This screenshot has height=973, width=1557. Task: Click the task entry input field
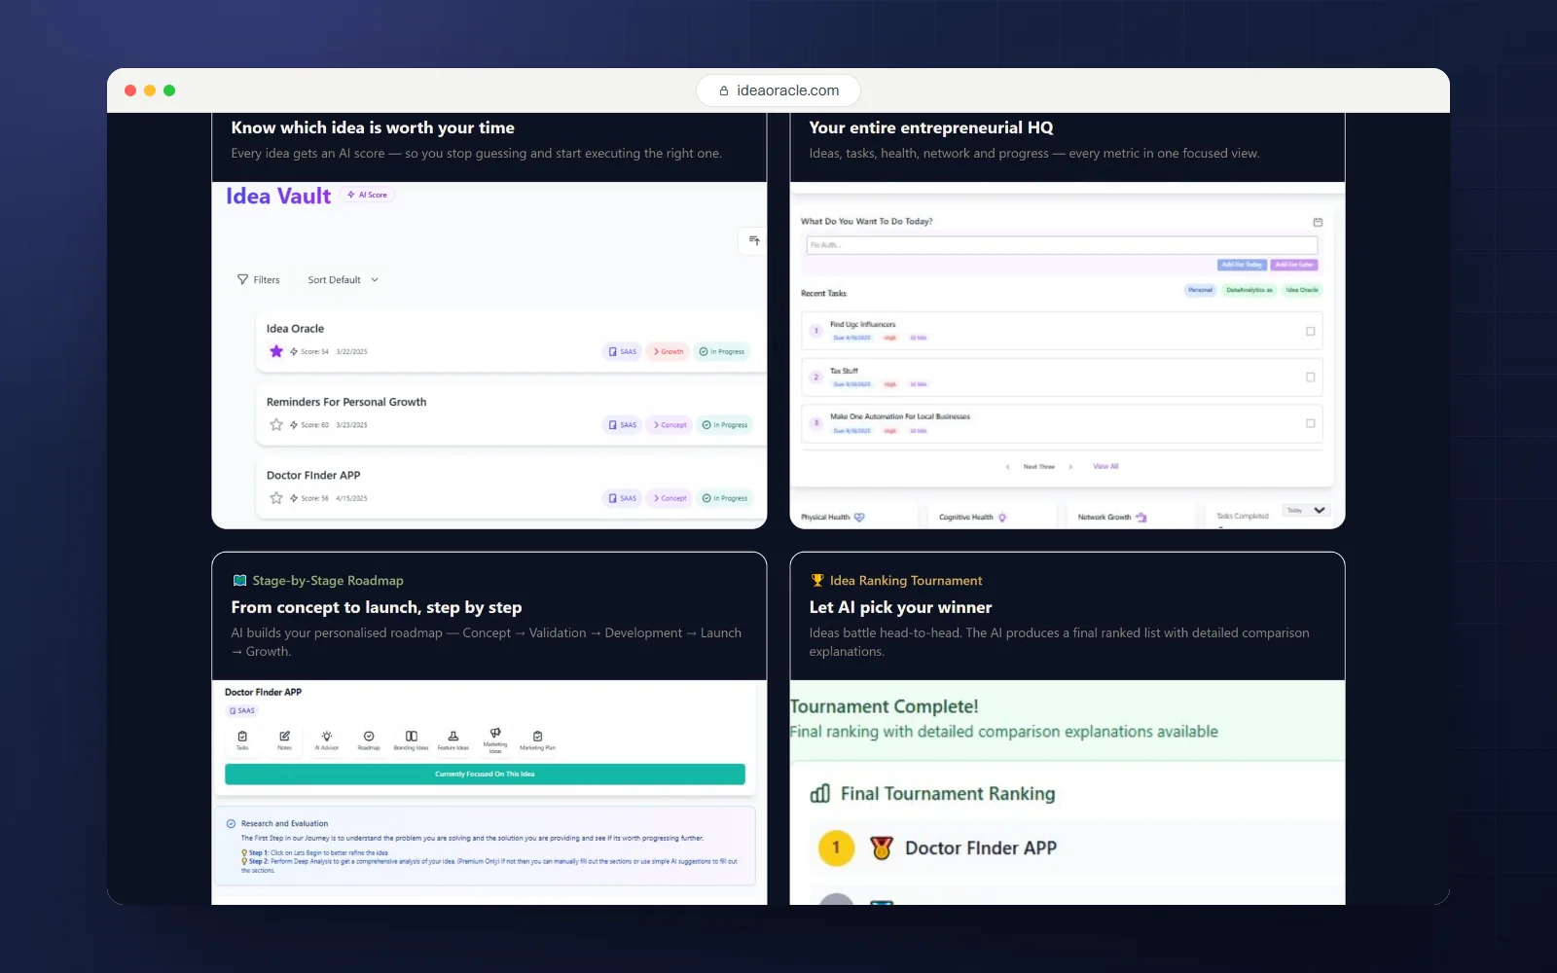click(1062, 245)
